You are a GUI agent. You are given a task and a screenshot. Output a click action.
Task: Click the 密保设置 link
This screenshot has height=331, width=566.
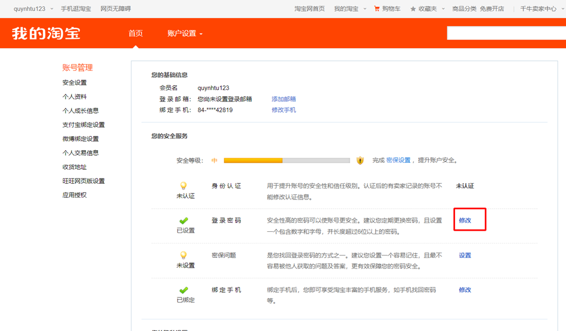398,160
